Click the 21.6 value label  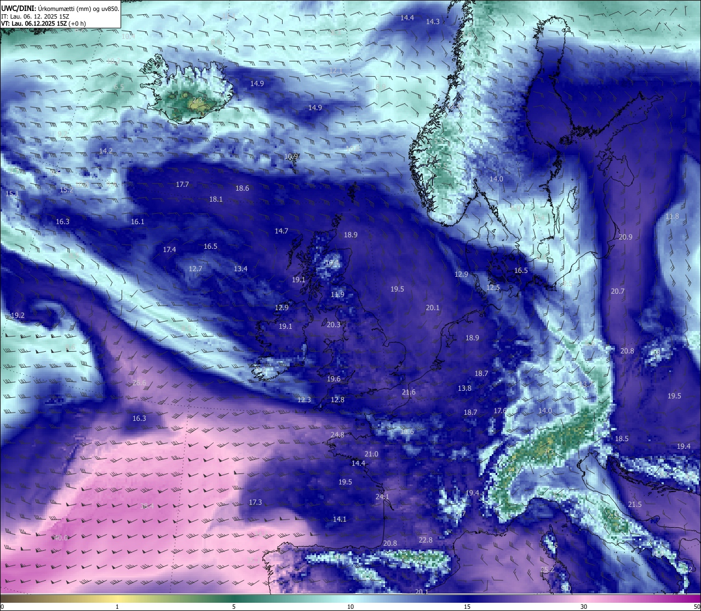point(409,392)
